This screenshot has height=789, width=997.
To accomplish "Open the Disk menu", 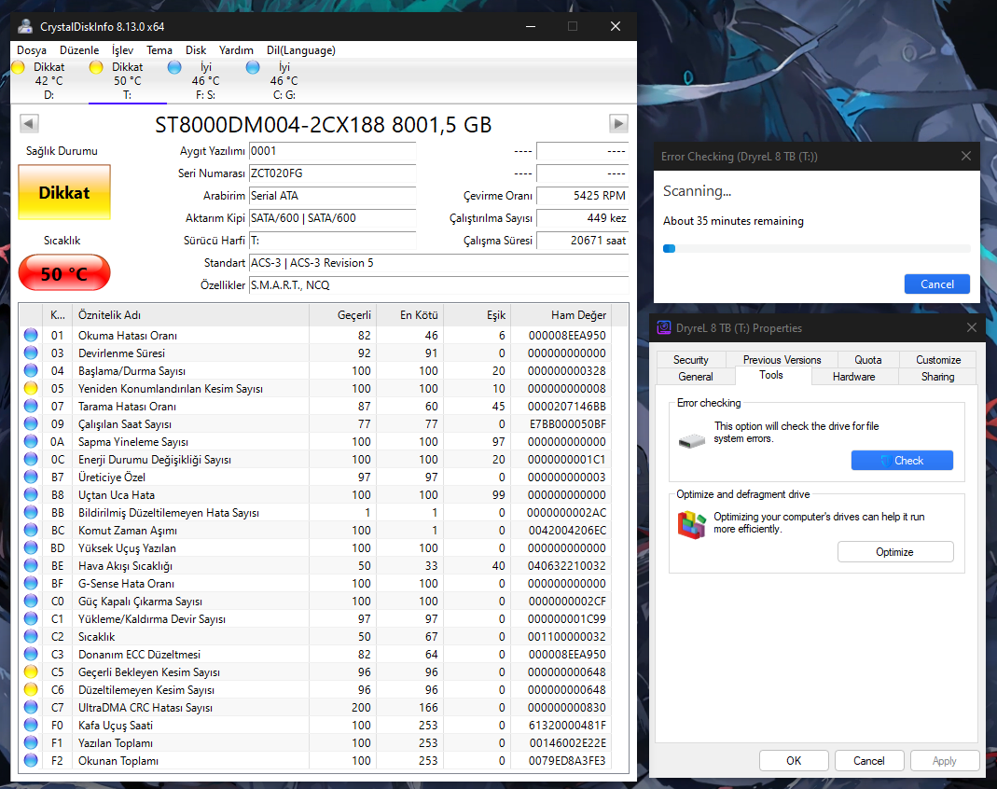I will (x=196, y=50).
